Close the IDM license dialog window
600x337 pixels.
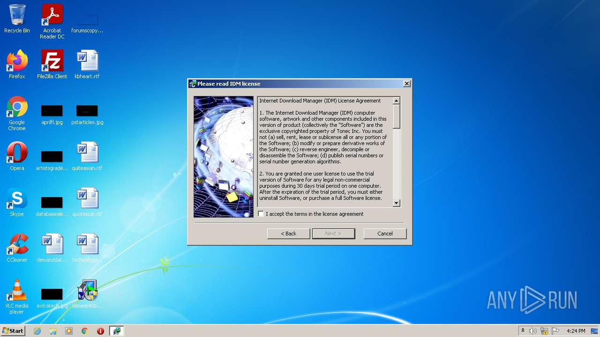(407, 84)
